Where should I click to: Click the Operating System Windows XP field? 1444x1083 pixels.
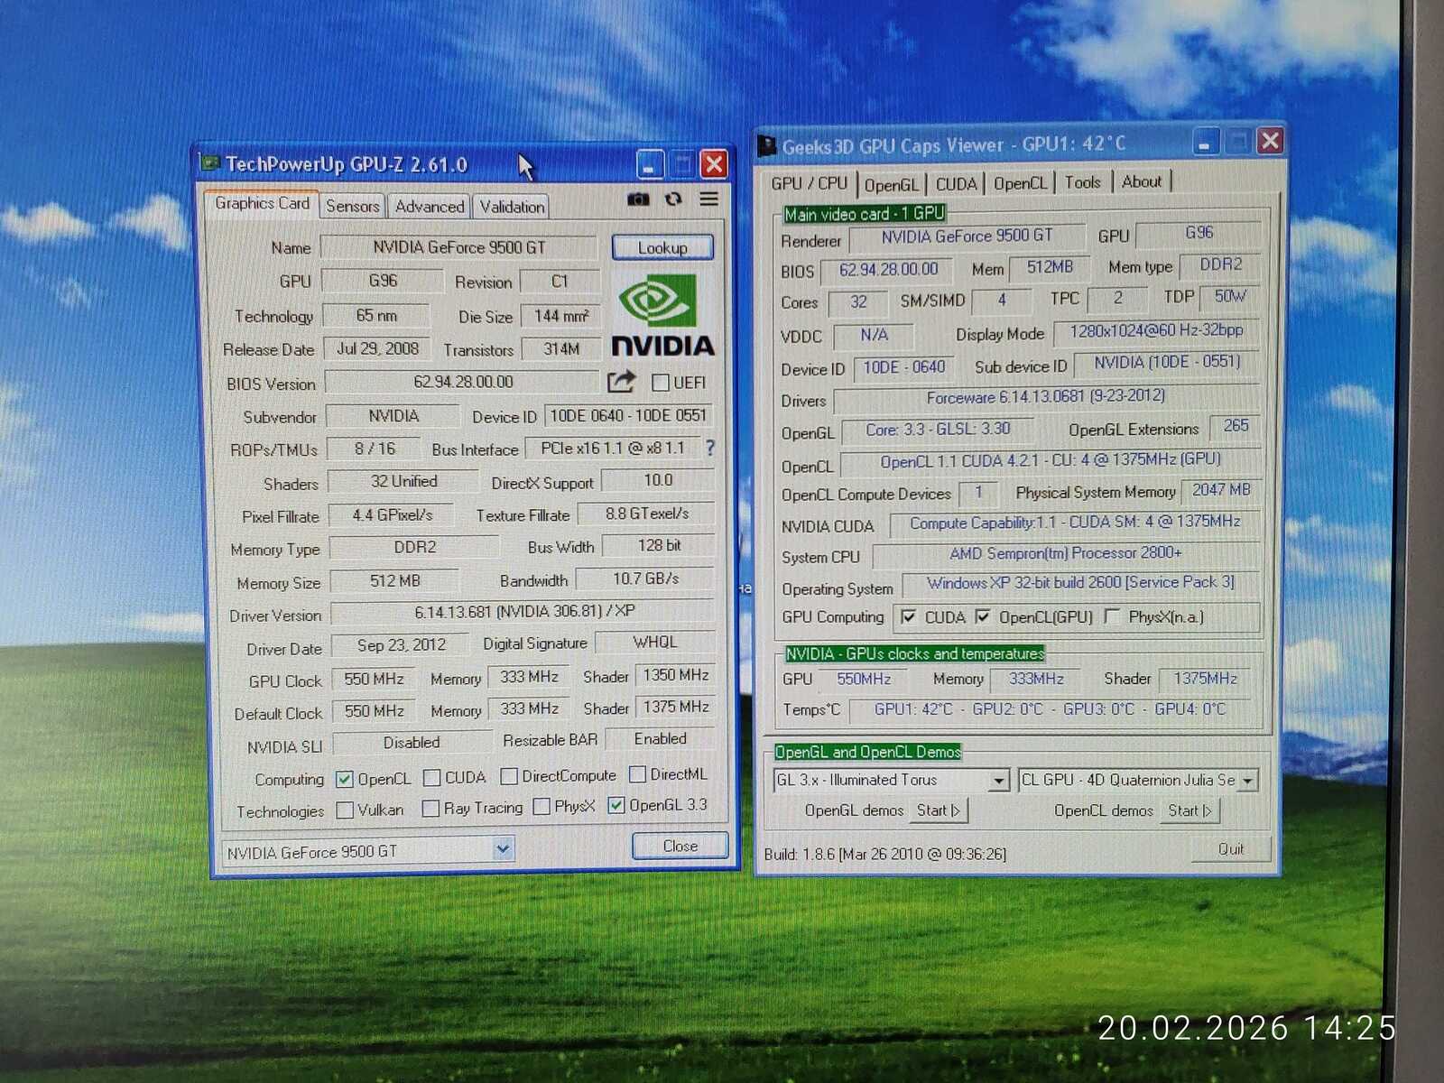tap(1080, 583)
